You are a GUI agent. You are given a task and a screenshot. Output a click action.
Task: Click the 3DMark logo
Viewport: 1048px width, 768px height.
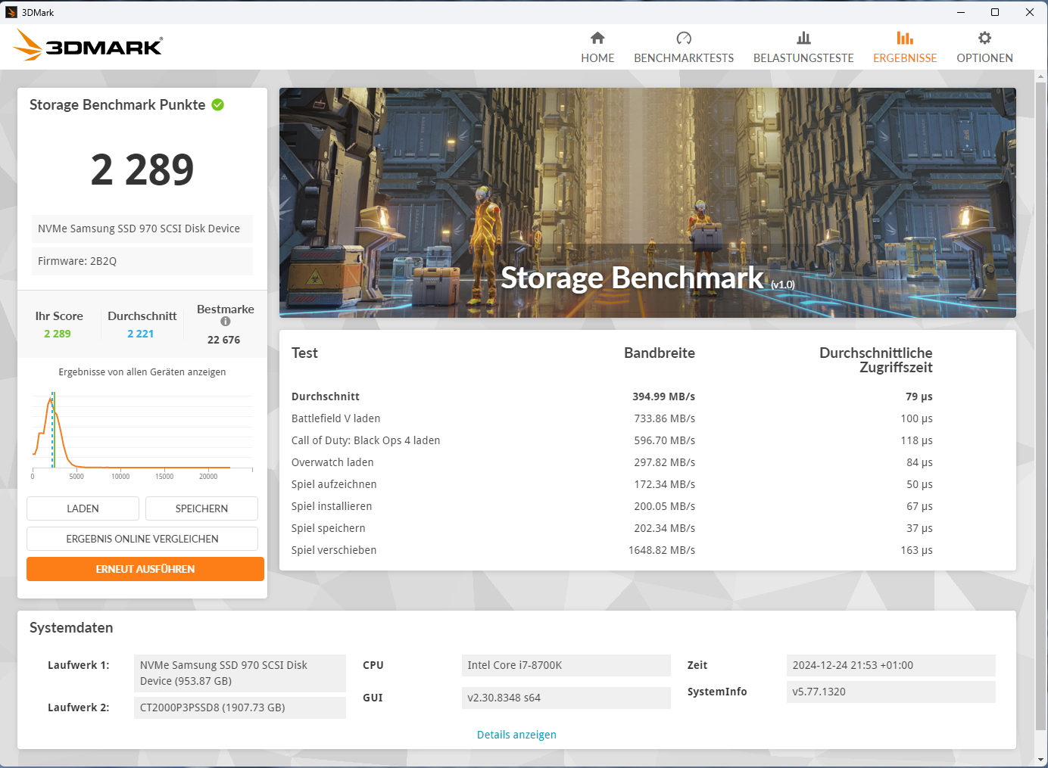click(88, 45)
